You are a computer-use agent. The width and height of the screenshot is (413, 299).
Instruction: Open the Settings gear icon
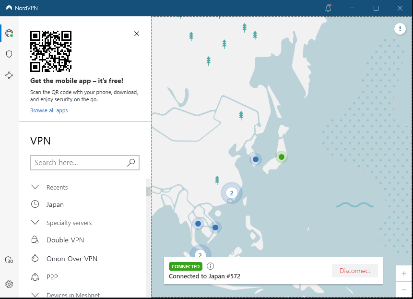(x=9, y=284)
